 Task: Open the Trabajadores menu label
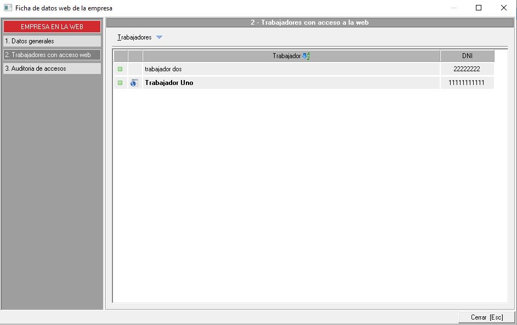[x=134, y=37]
